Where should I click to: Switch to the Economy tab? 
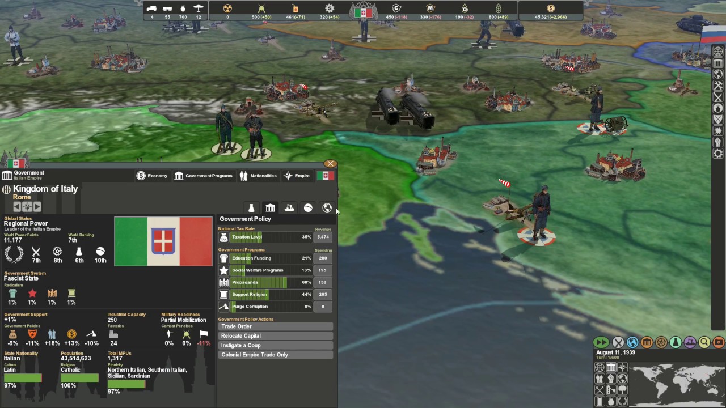pos(152,176)
